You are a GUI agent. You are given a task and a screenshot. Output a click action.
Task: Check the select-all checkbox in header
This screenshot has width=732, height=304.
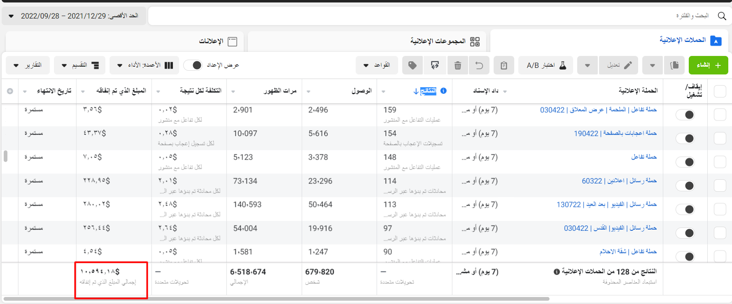click(720, 91)
